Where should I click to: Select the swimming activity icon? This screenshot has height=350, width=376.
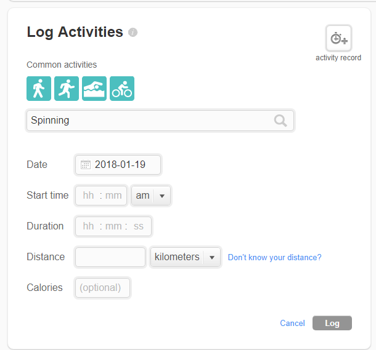tap(94, 89)
